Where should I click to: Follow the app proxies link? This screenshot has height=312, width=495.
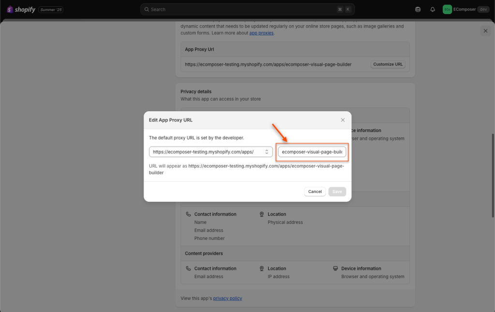262,33
